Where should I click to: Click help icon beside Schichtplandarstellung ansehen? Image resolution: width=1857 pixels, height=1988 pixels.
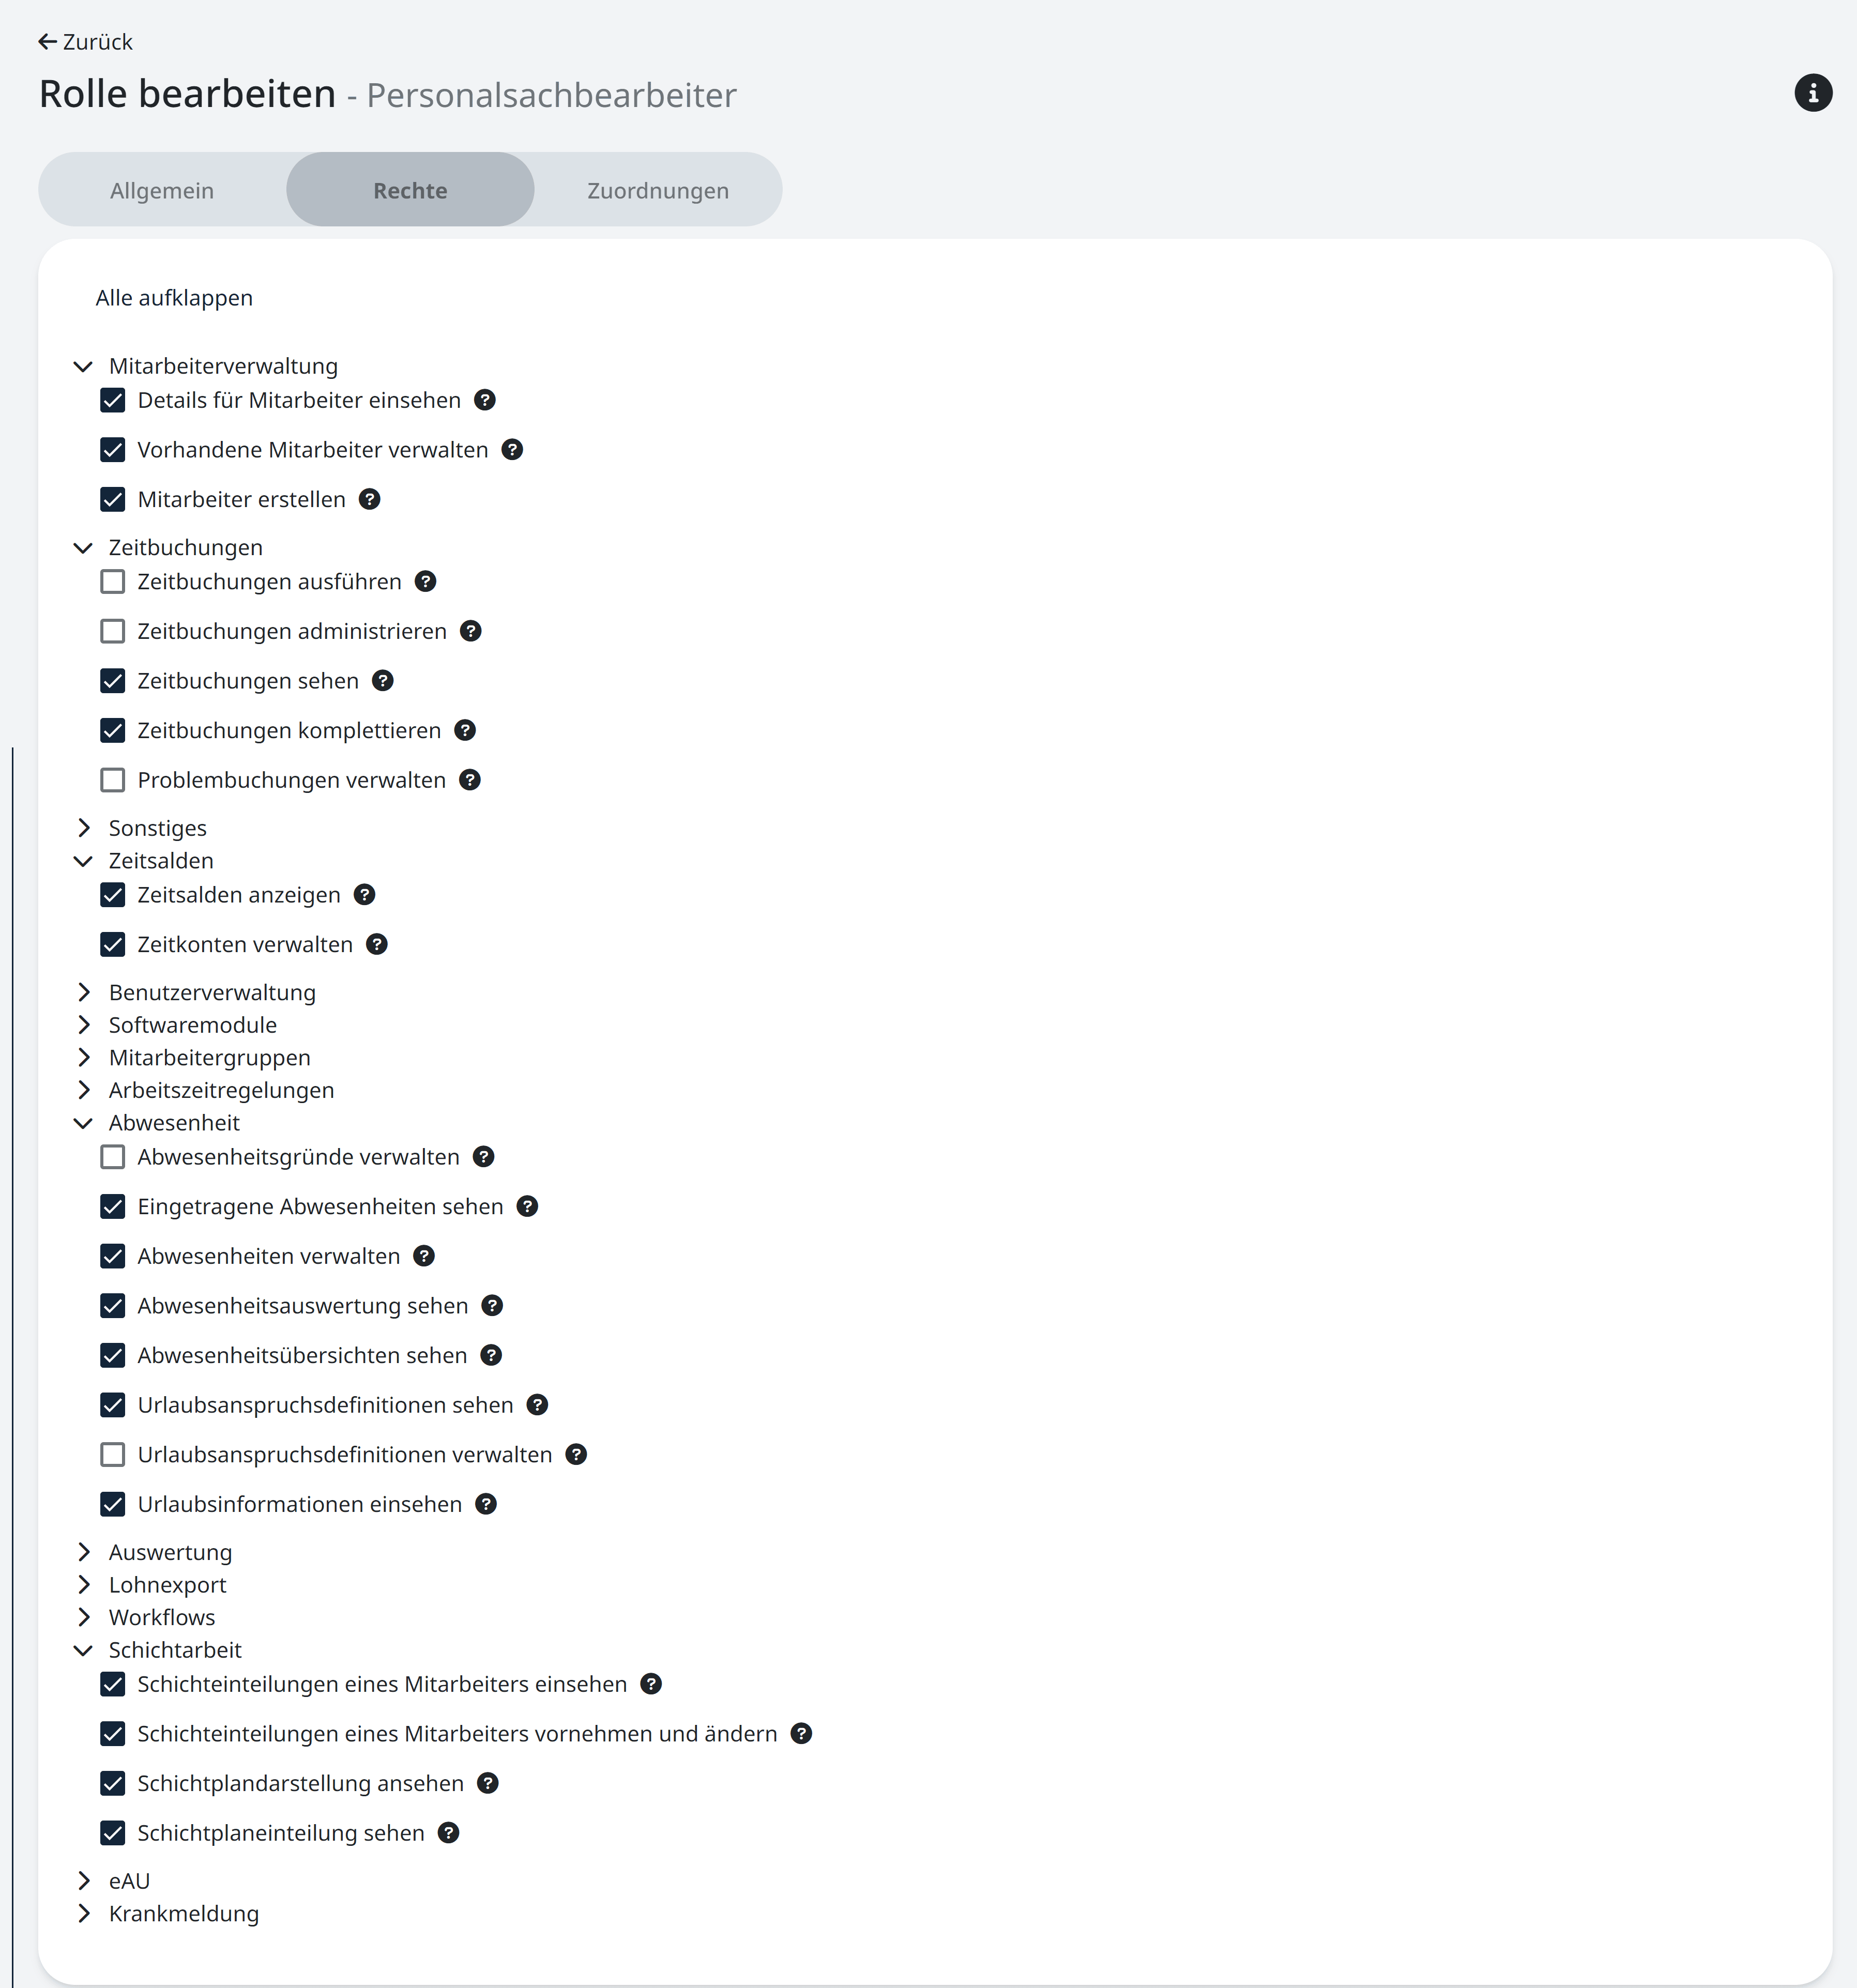point(488,1783)
